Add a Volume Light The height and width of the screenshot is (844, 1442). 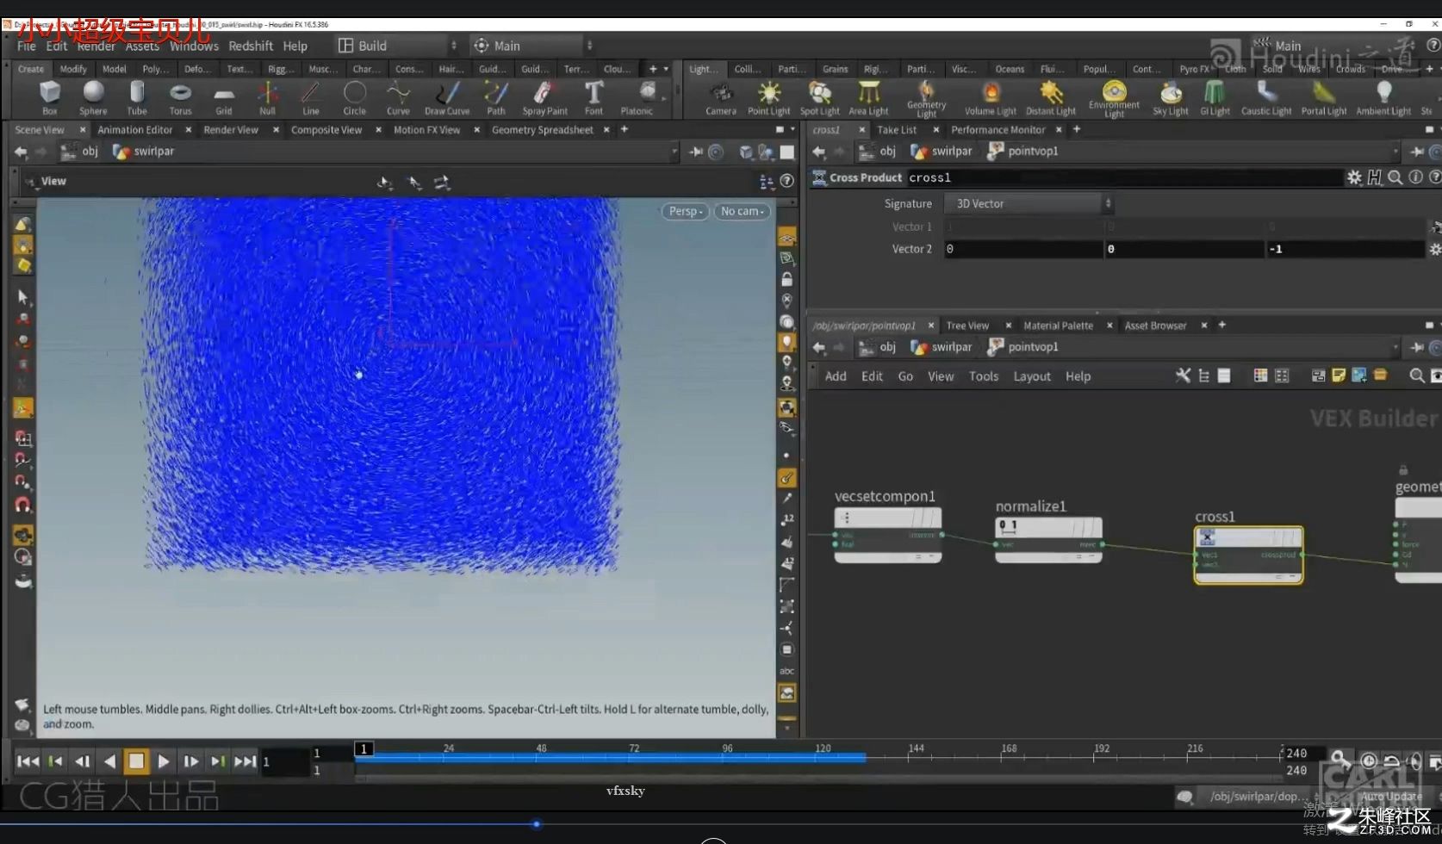990,97
